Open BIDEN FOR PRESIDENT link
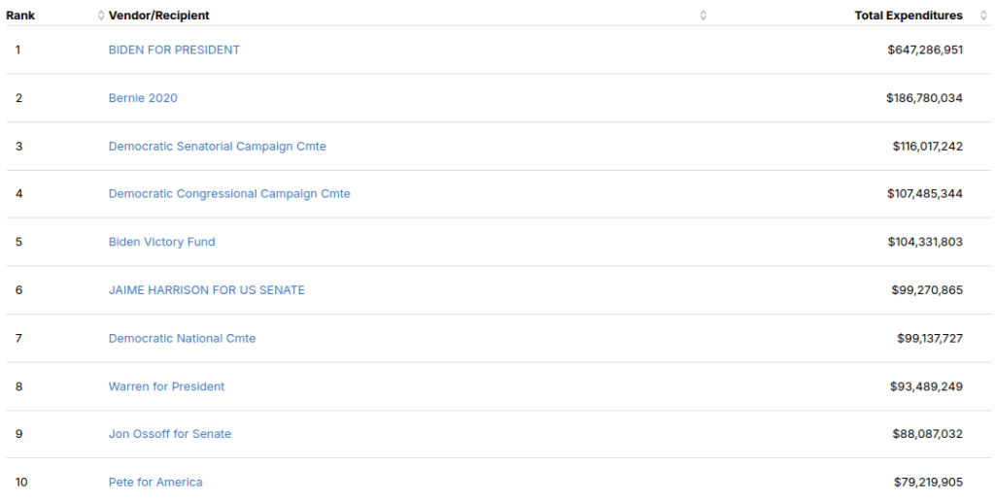Viewport: 995px width, 501px height. [x=174, y=50]
